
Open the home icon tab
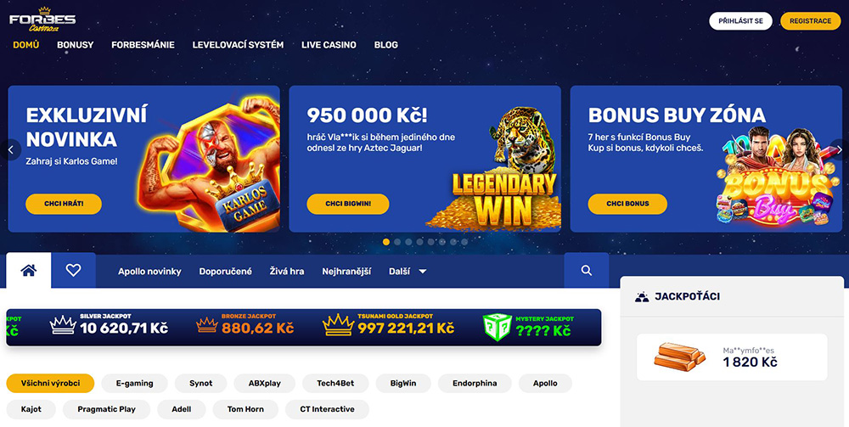click(29, 270)
